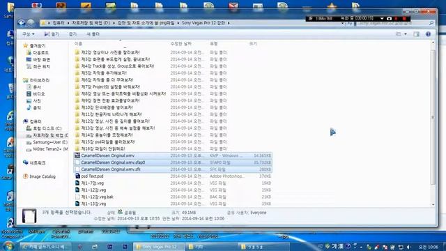Image resolution: width=446 pixels, height=251 pixels.
Task: Select 다운로드 in the navigation pane
Action: coord(40,53)
